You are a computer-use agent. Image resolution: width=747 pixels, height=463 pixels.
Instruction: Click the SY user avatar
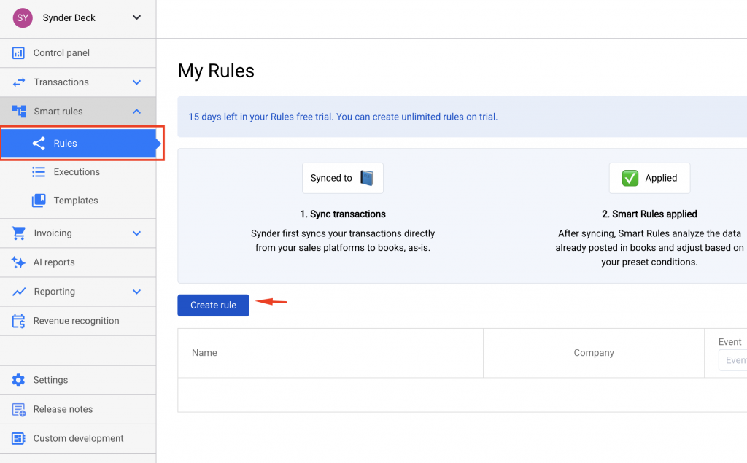tap(23, 18)
